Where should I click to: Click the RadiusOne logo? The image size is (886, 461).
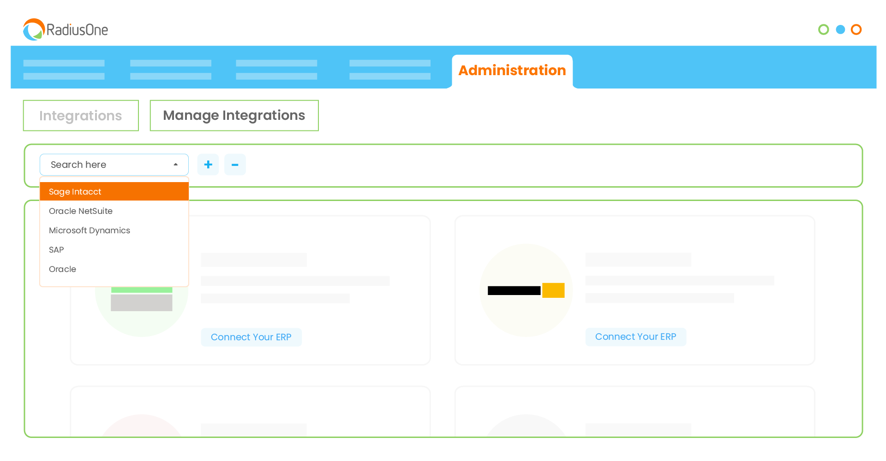point(65,30)
